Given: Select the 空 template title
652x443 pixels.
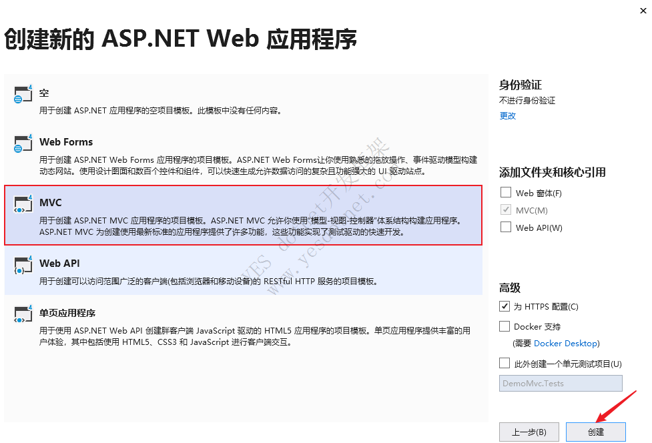Looking at the screenshot, I should pos(44,93).
